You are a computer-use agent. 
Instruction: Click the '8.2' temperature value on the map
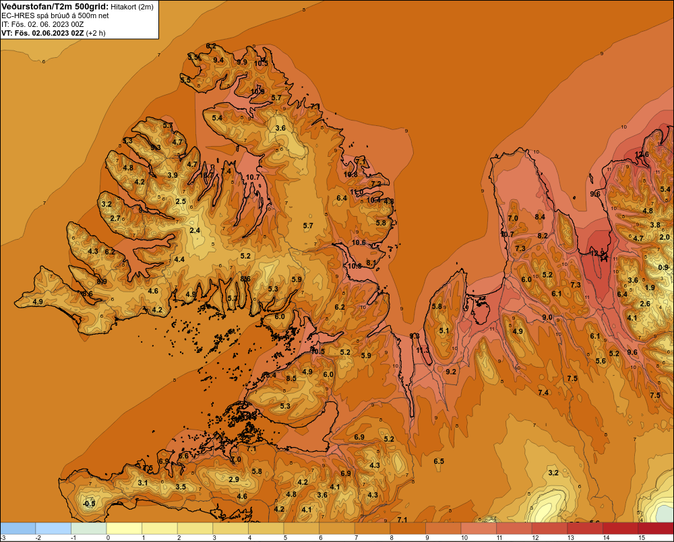(x=543, y=236)
